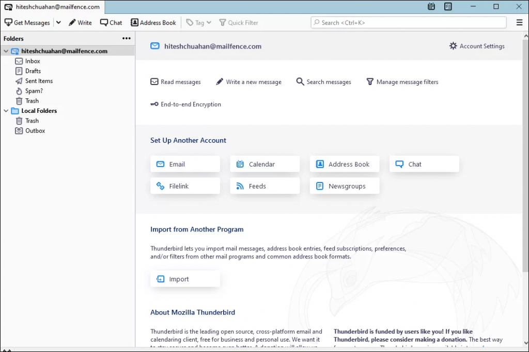The width and height of the screenshot is (529, 352).
Task: Open the Get Messages dropdown arrow
Action: (x=58, y=23)
